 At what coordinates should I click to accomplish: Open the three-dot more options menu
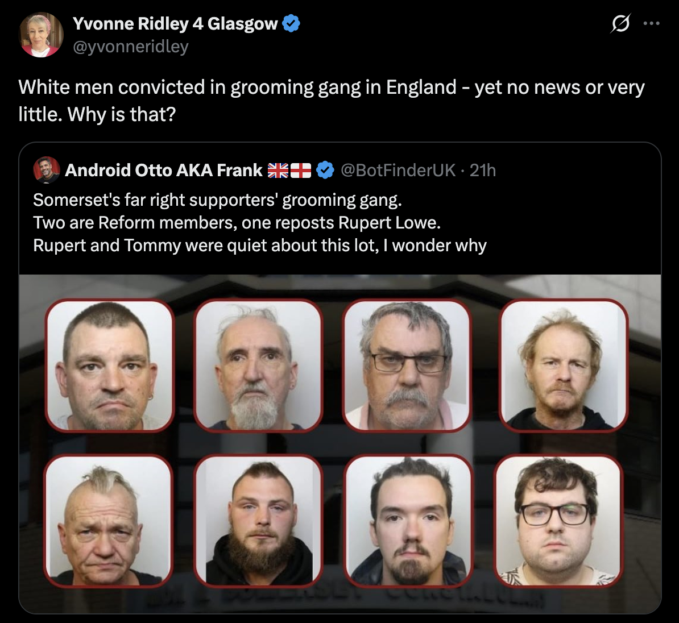coord(651,23)
